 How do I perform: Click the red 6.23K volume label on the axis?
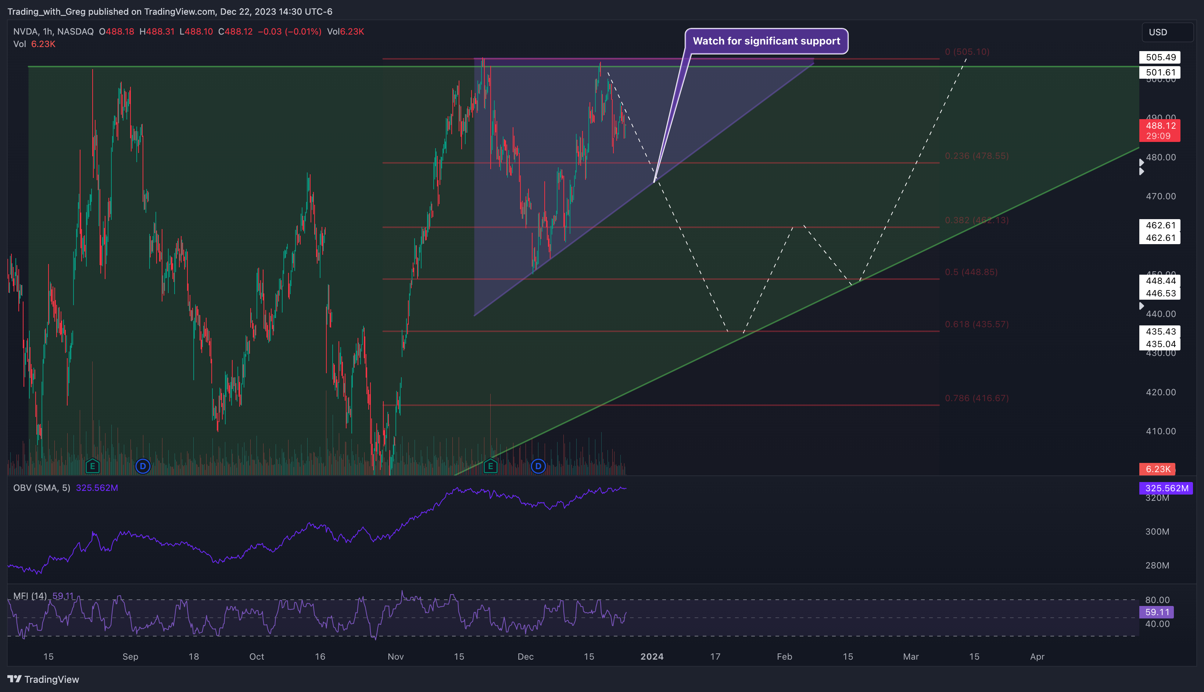coord(1157,469)
